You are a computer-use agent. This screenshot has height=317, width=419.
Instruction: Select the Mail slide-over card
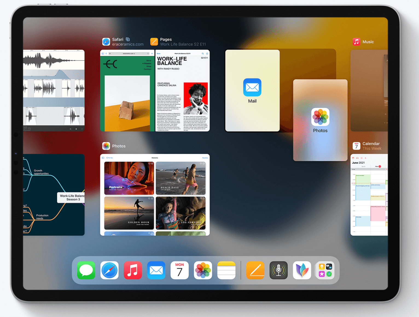[x=252, y=91]
